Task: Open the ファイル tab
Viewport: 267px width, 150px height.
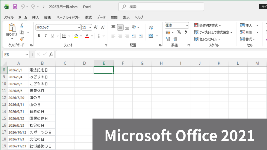Action: [x=8, y=17]
